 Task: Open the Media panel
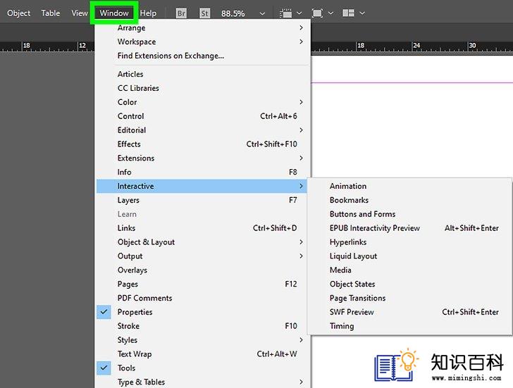pyautogui.click(x=409, y=270)
